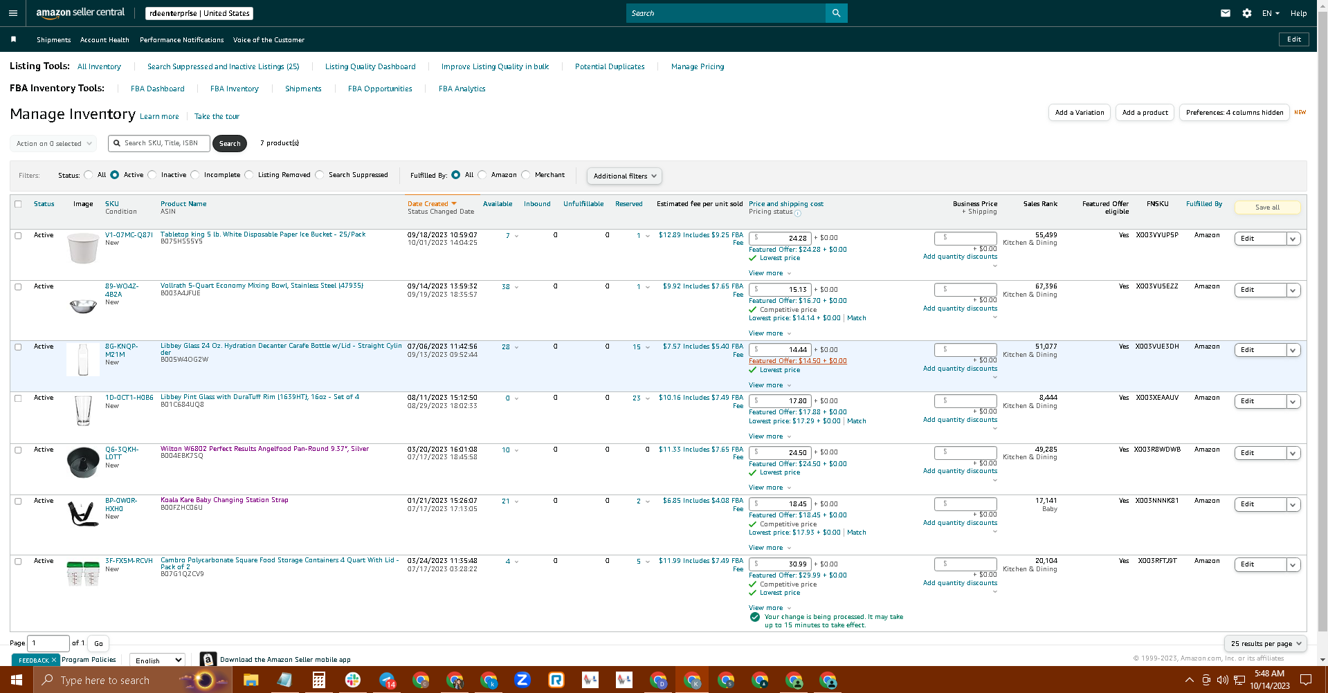
Task: Open the Wilton Angelfood Pan thumbnail
Action: (83, 462)
